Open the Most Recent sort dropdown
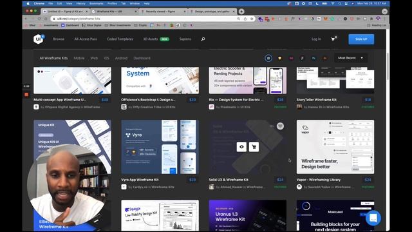 (350, 58)
